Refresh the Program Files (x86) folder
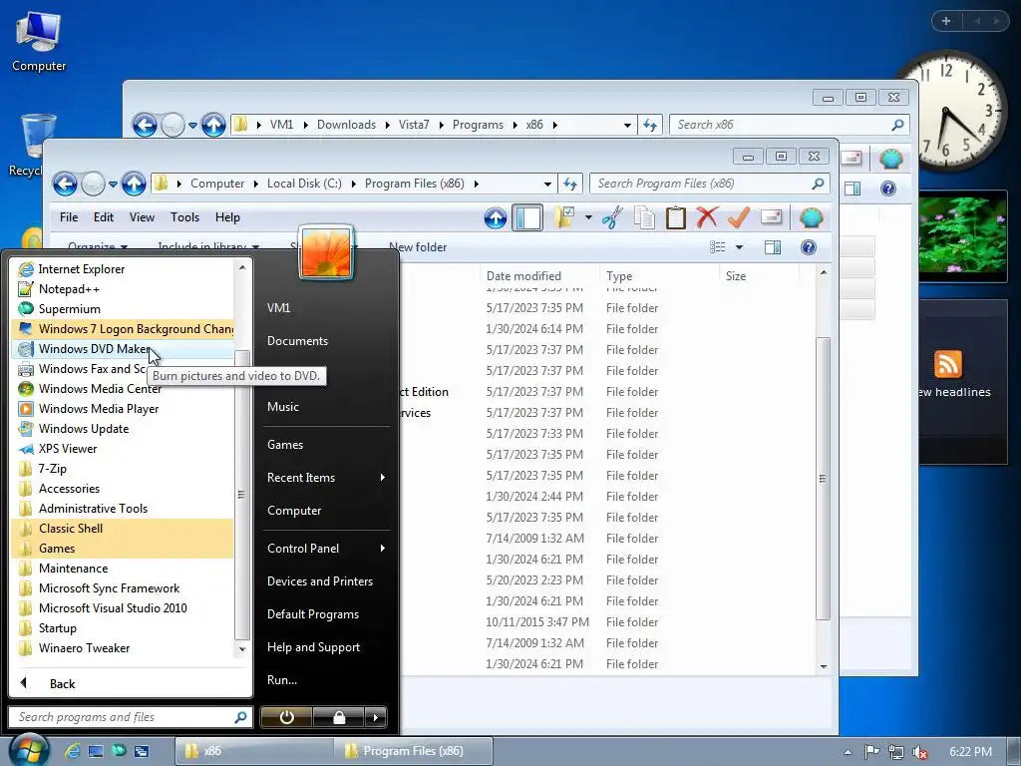 (570, 185)
